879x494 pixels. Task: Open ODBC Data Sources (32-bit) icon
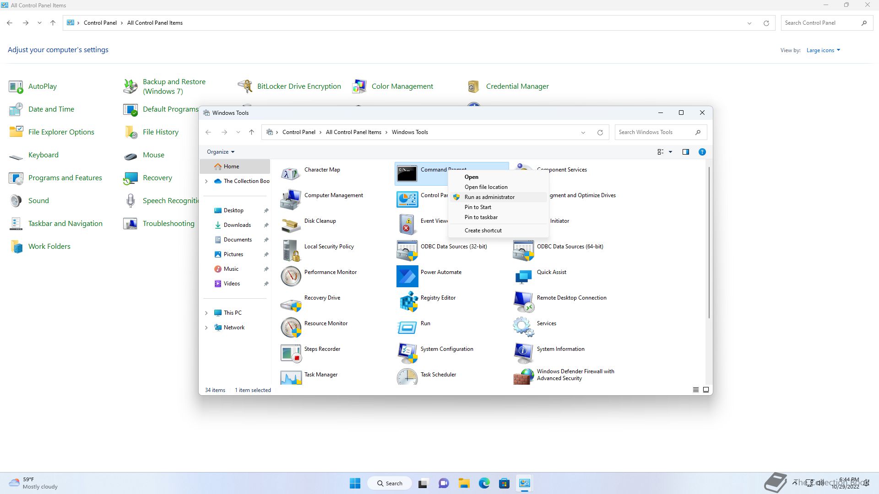pos(407,250)
